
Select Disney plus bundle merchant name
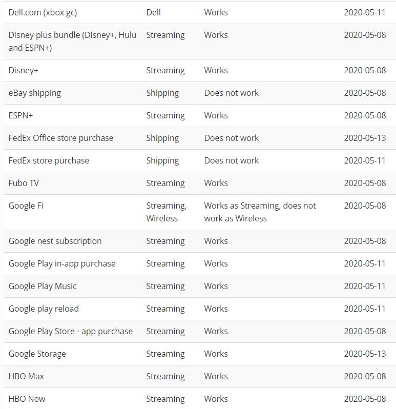point(72,41)
